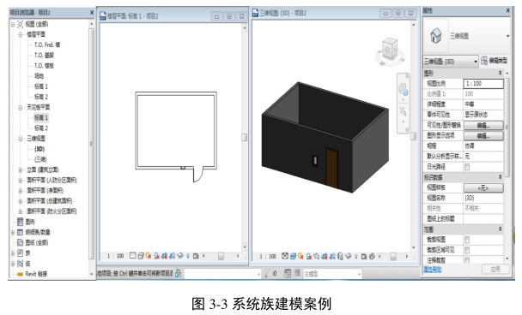
Task: Click the 1:100 scale in floor plan view bar
Action: click(116, 256)
